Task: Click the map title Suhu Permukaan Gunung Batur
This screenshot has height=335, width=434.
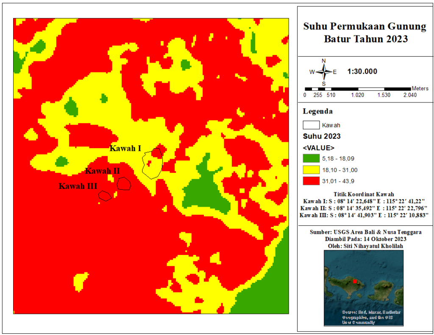Action: (x=364, y=33)
